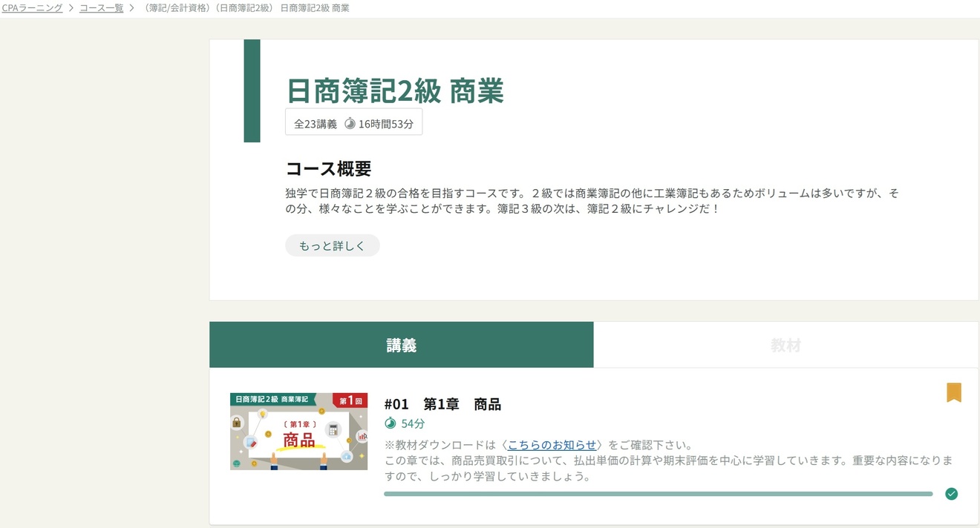Toggle the bookmark icon on lecture #01

tap(954, 392)
